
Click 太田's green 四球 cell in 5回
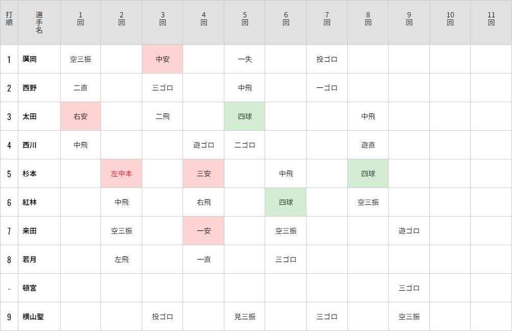245,116
